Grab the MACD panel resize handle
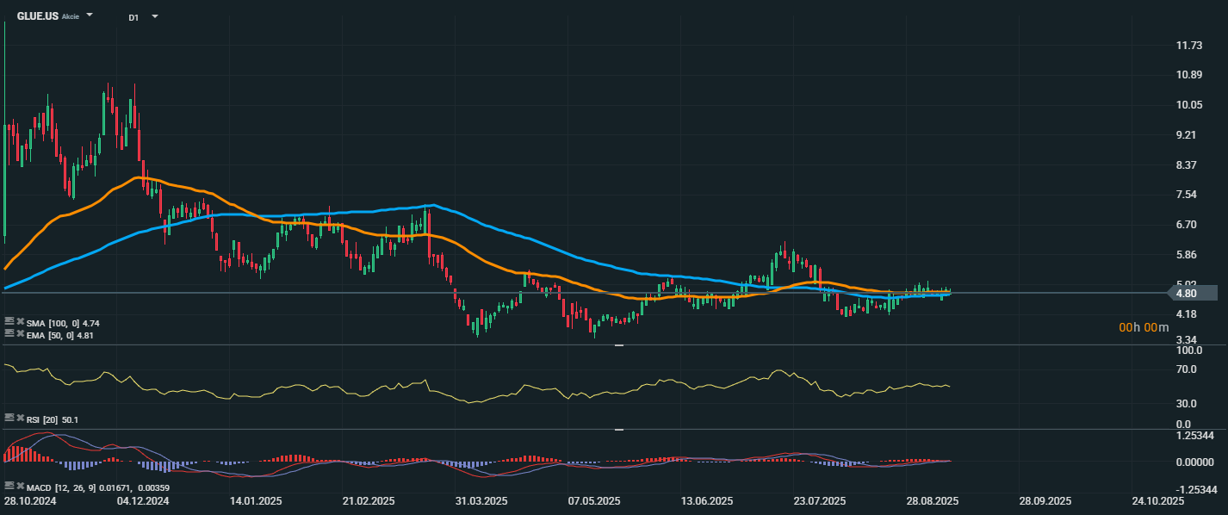 point(618,429)
